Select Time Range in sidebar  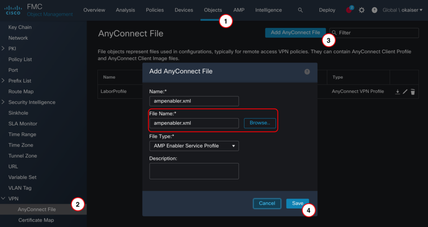(x=22, y=134)
